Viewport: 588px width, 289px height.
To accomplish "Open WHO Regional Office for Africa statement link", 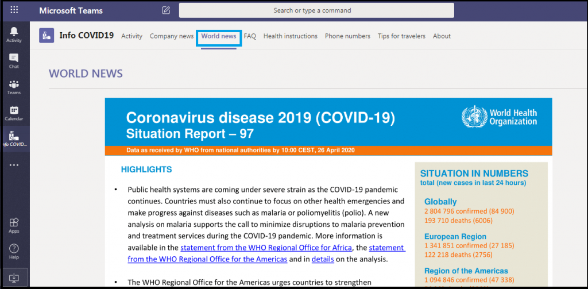I will (x=266, y=248).
